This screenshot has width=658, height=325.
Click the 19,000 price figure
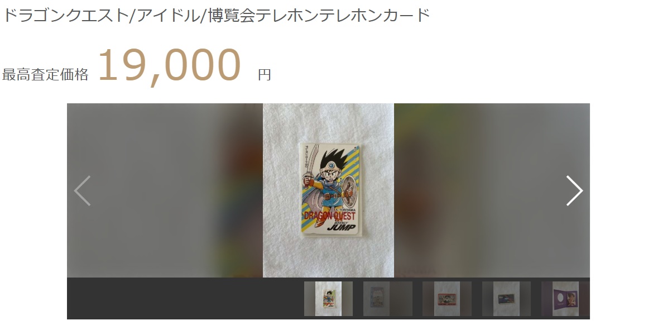(170, 65)
